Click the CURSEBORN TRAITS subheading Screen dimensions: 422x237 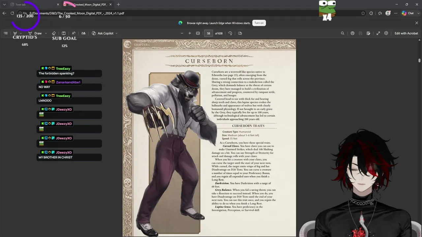pyautogui.click(x=248, y=126)
